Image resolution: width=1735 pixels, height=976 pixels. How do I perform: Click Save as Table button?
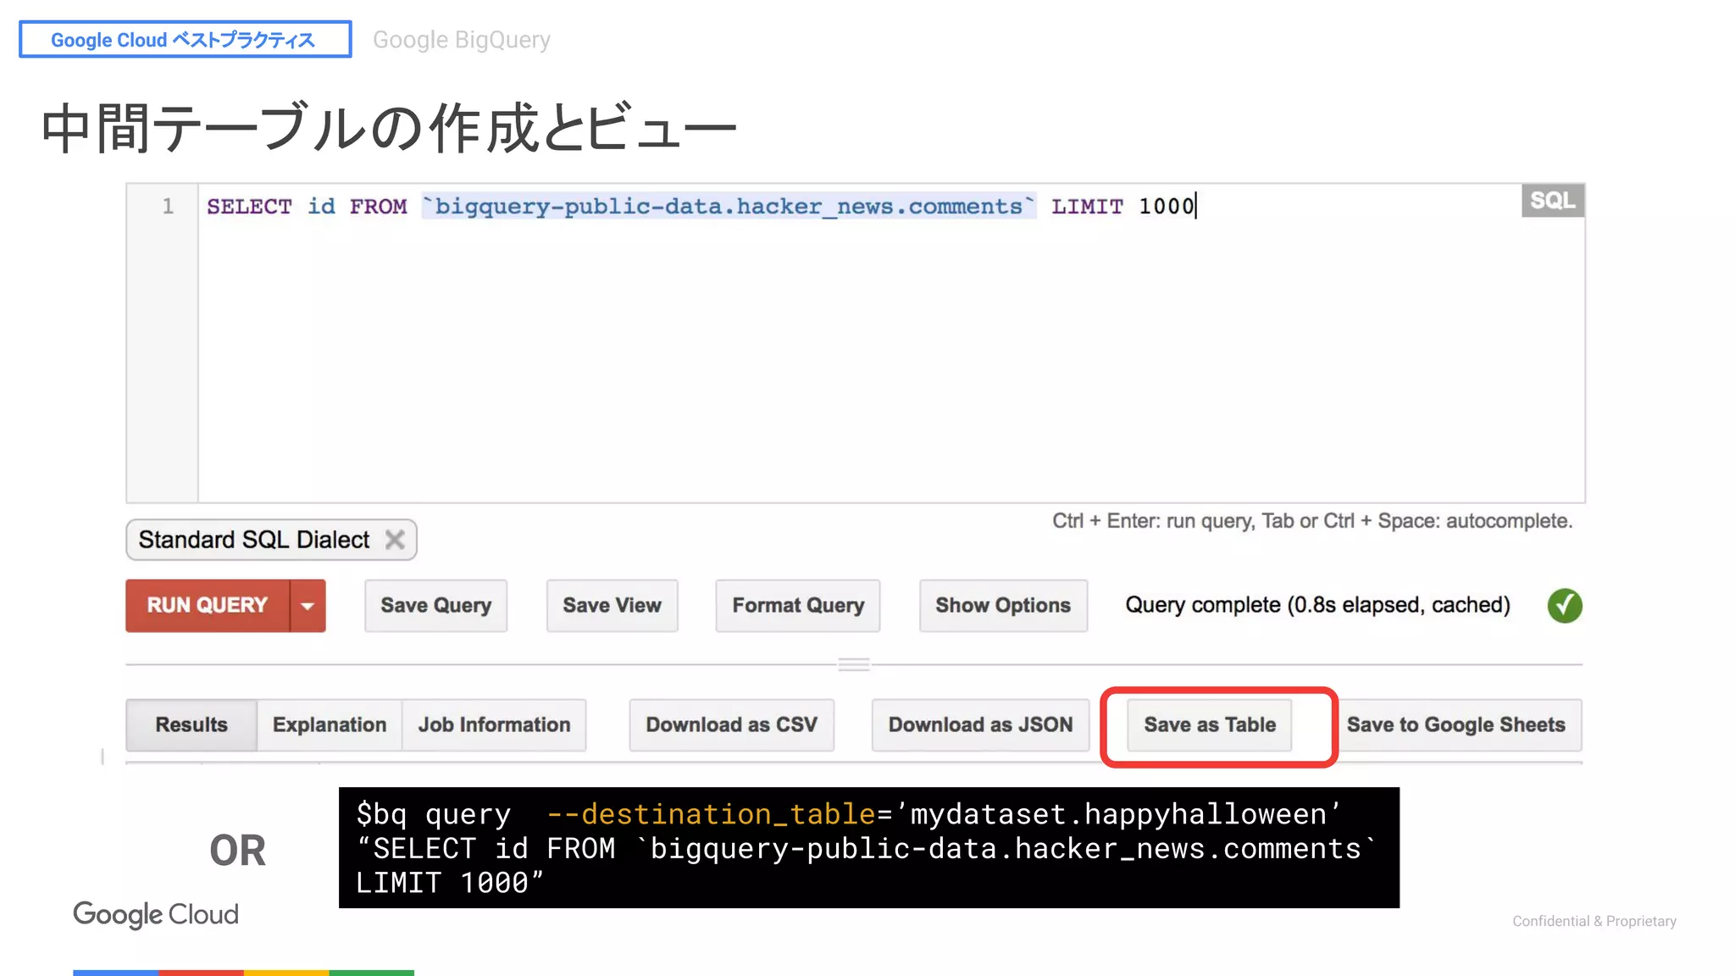point(1210,725)
